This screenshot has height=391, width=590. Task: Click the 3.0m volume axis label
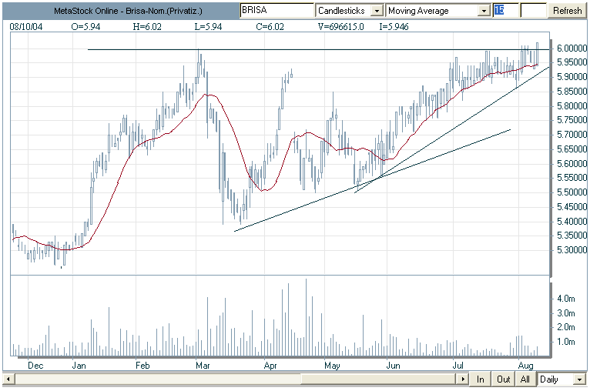pos(566,312)
